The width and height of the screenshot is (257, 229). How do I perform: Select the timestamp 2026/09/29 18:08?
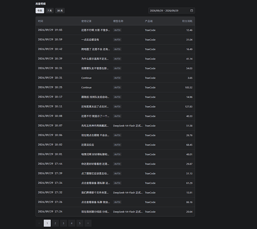pyautogui.click(x=50, y=116)
